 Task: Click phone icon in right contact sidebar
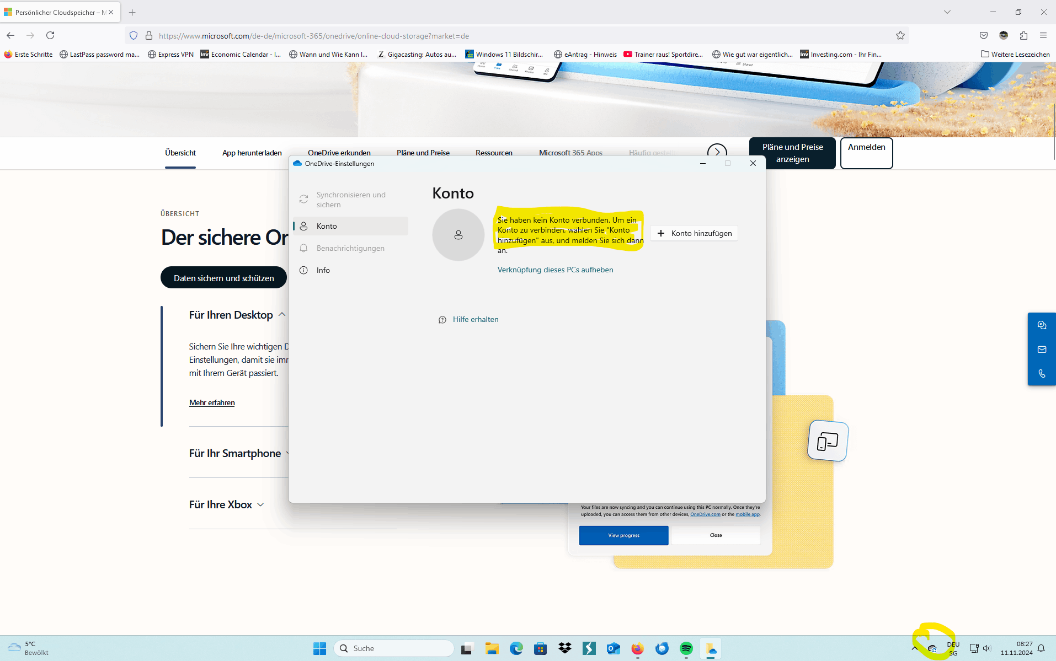pos(1042,374)
